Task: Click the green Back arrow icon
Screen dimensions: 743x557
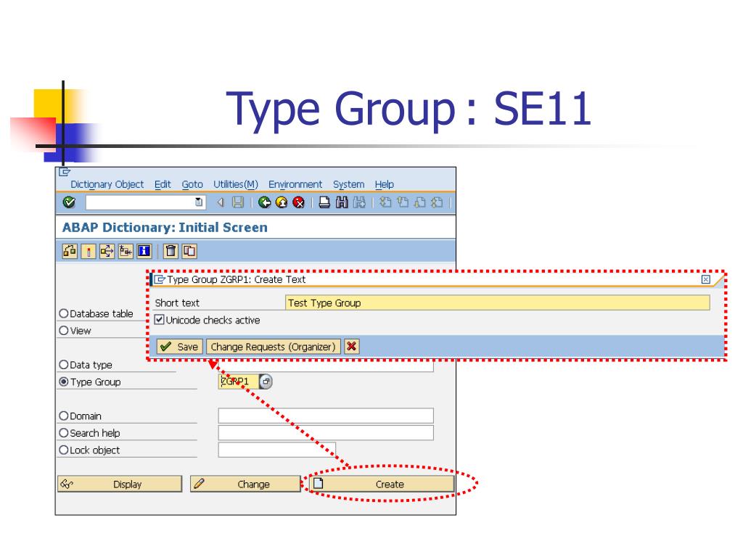Action: [x=264, y=203]
